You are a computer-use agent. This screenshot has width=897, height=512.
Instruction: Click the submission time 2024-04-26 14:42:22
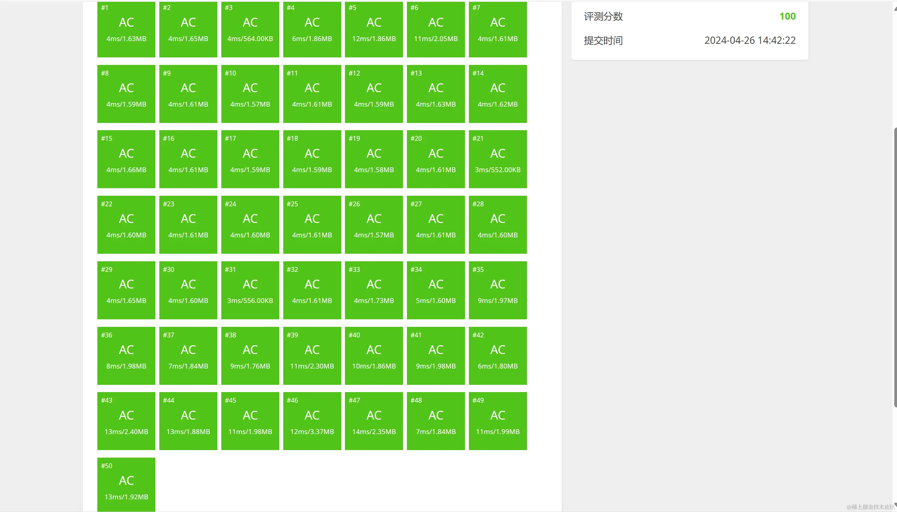pos(749,40)
